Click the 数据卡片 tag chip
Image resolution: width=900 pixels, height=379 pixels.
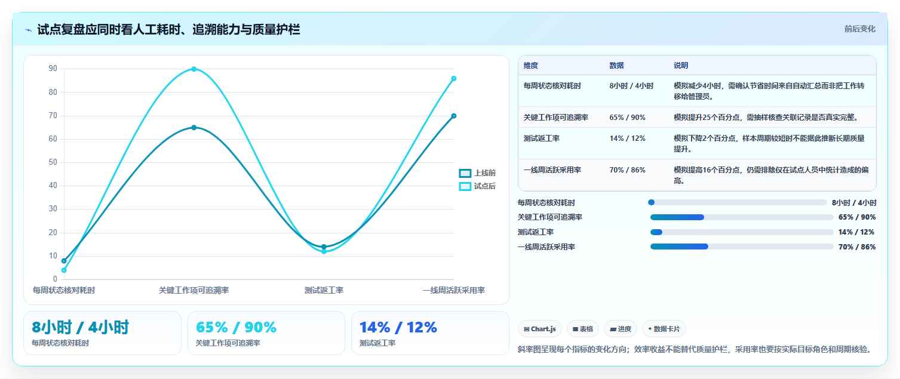[x=664, y=329]
